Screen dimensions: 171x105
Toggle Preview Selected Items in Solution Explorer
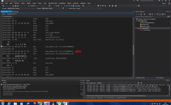tap(160, 14)
